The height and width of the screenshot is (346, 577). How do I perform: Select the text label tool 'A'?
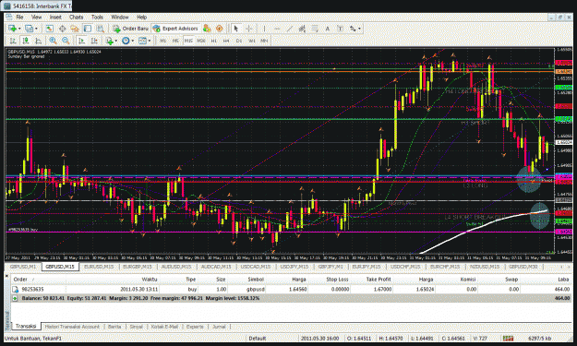[x=327, y=29]
